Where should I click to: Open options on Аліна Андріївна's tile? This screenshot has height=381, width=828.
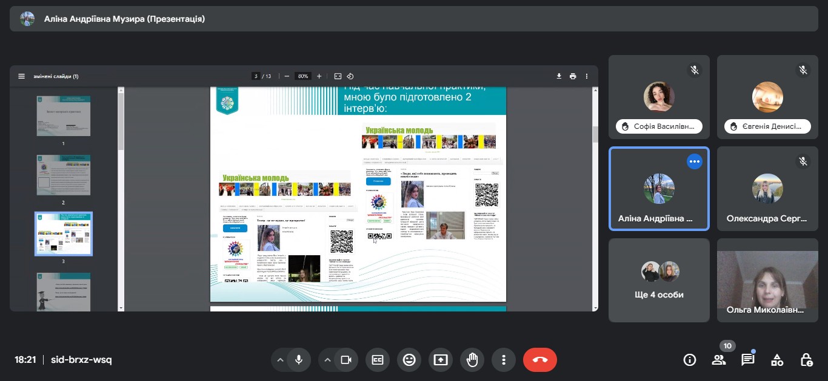(695, 161)
